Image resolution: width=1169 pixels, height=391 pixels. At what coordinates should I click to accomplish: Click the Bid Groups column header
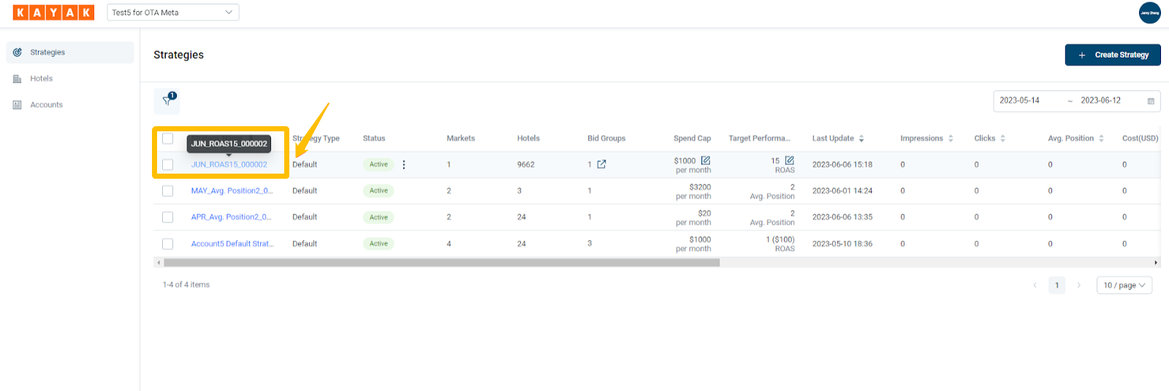tap(606, 139)
